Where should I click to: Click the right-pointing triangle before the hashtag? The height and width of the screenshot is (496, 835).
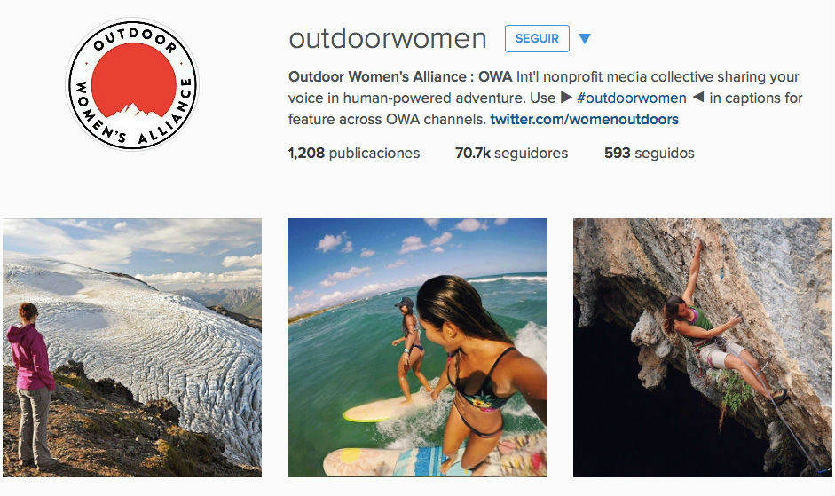[x=566, y=98]
